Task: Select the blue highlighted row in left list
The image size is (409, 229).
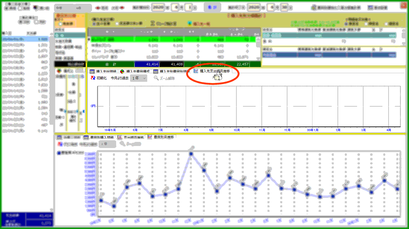Action: click(x=25, y=39)
